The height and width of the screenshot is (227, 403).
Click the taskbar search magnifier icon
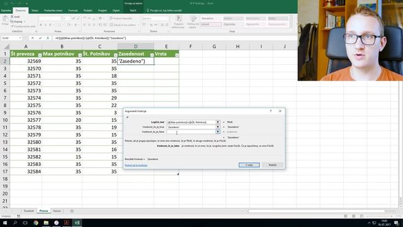pos(15,223)
